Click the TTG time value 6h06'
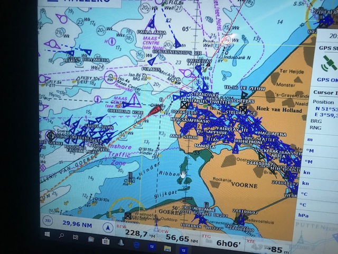The width and height of the screenshot is (338, 254). click(229, 244)
